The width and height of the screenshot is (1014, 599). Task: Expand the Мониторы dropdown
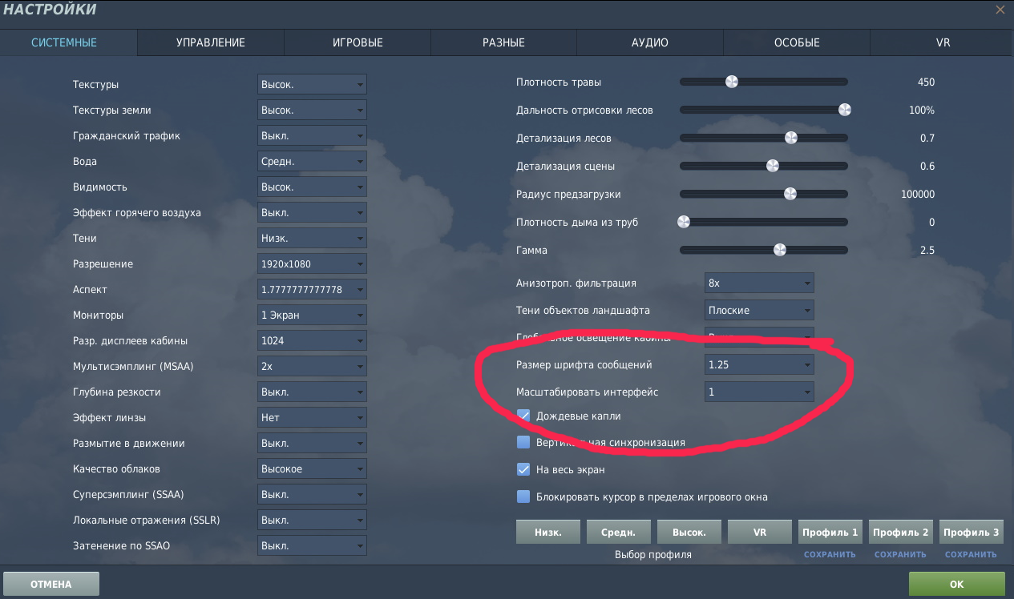pyautogui.click(x=312, y=316)
